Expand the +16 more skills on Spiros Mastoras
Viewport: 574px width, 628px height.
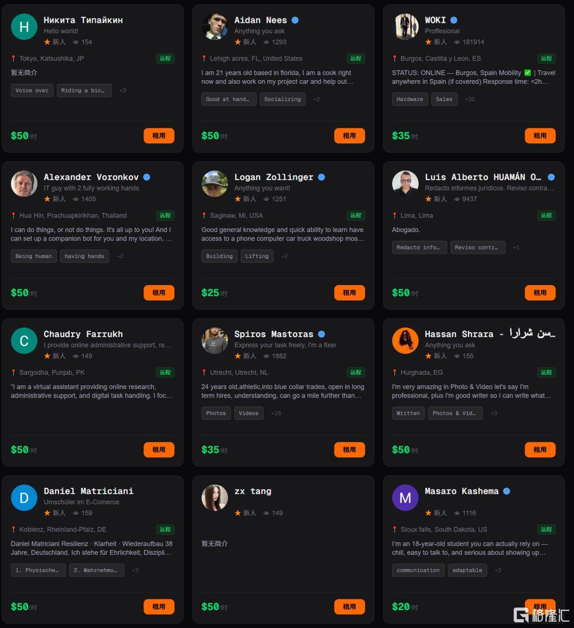pos(276,414)
